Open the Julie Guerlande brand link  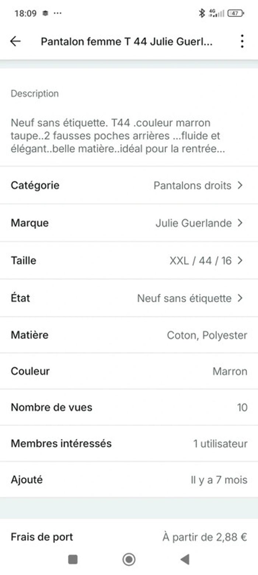pos(193,223)
